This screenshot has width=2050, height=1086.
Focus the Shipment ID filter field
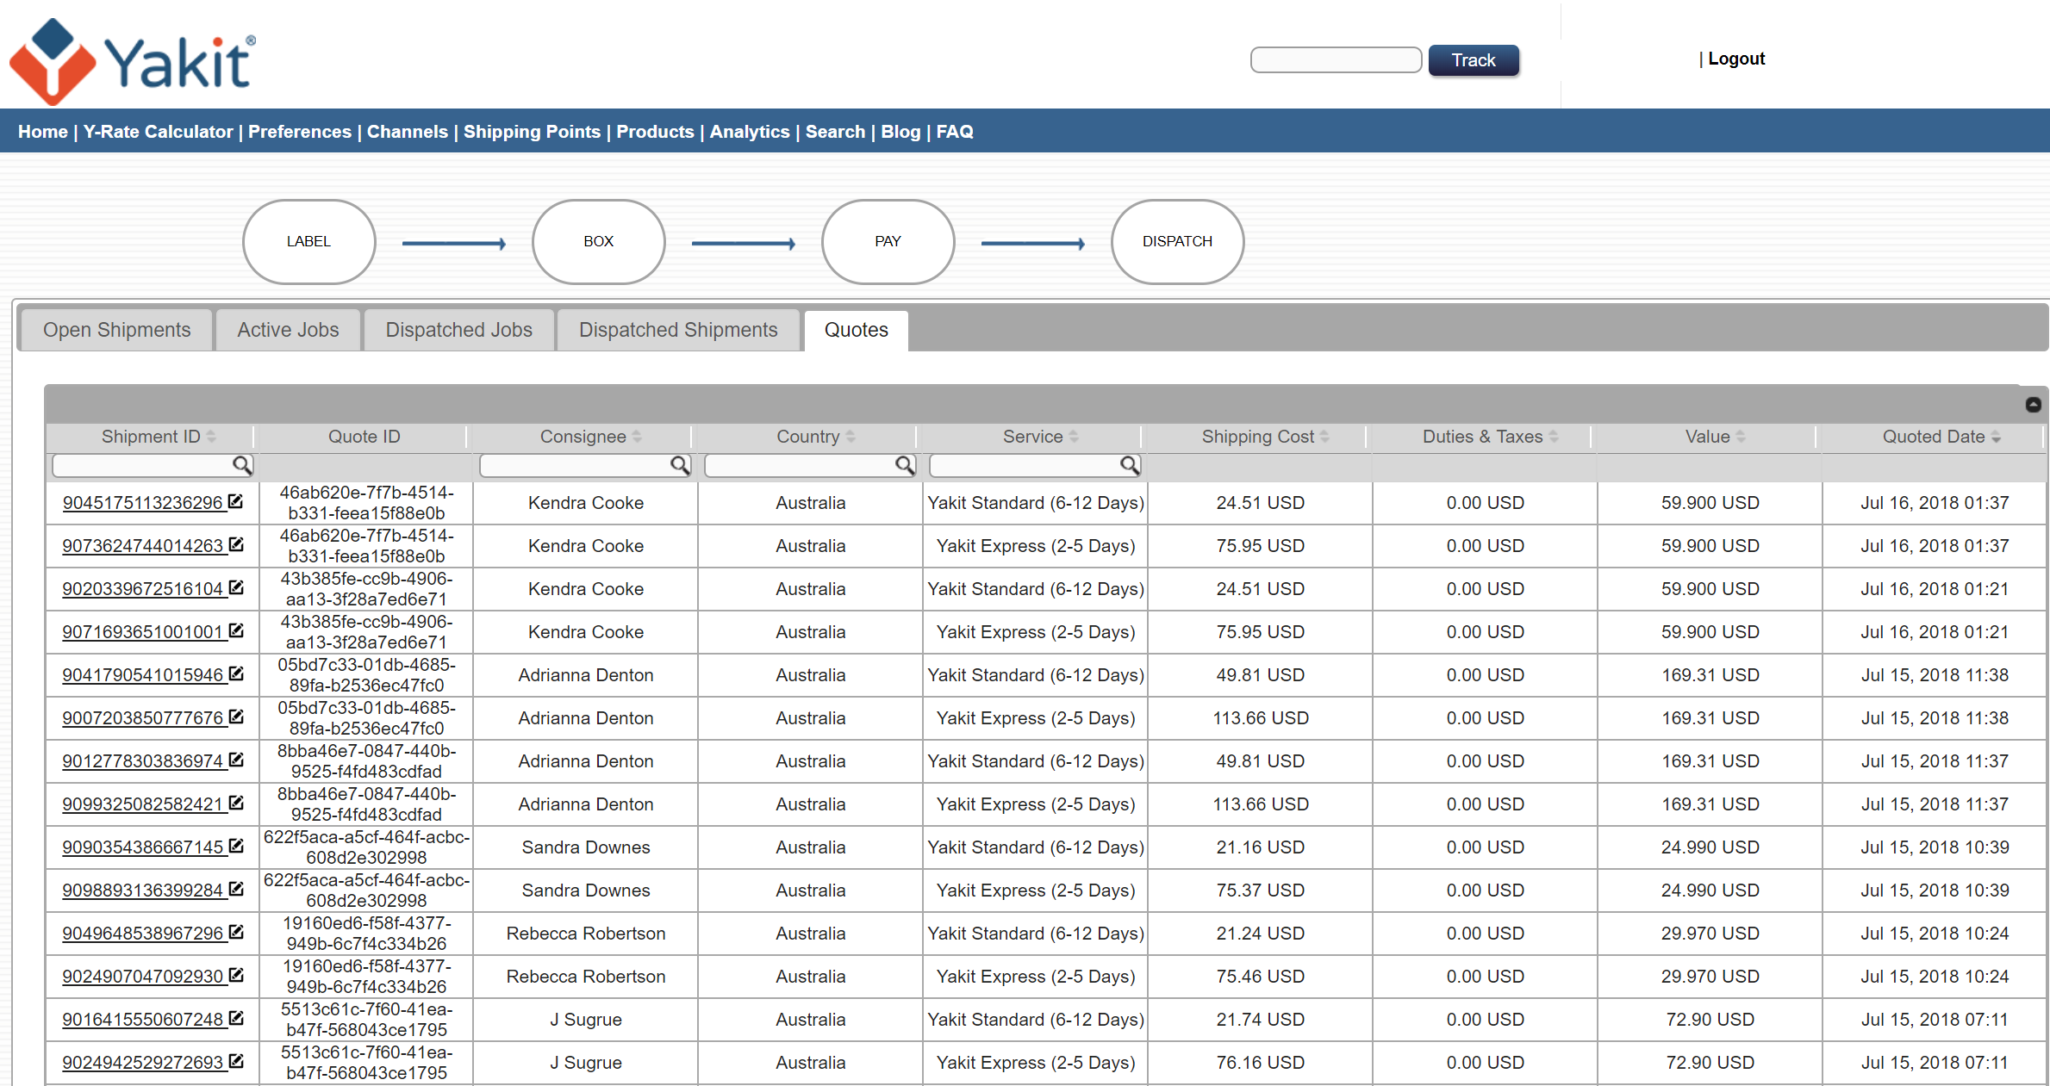point(152,466)
